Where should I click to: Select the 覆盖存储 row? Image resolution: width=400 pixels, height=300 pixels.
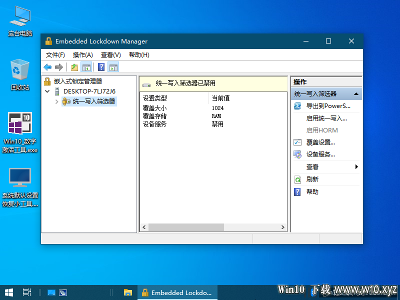213,116
